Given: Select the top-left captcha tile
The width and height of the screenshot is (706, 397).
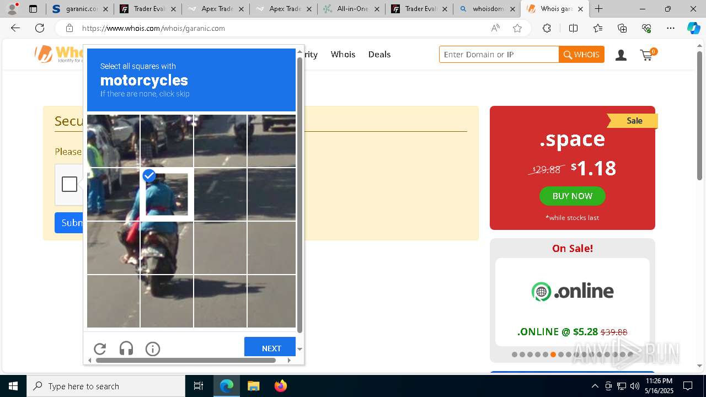Looking at the screenshot, I should pos(113,141).
